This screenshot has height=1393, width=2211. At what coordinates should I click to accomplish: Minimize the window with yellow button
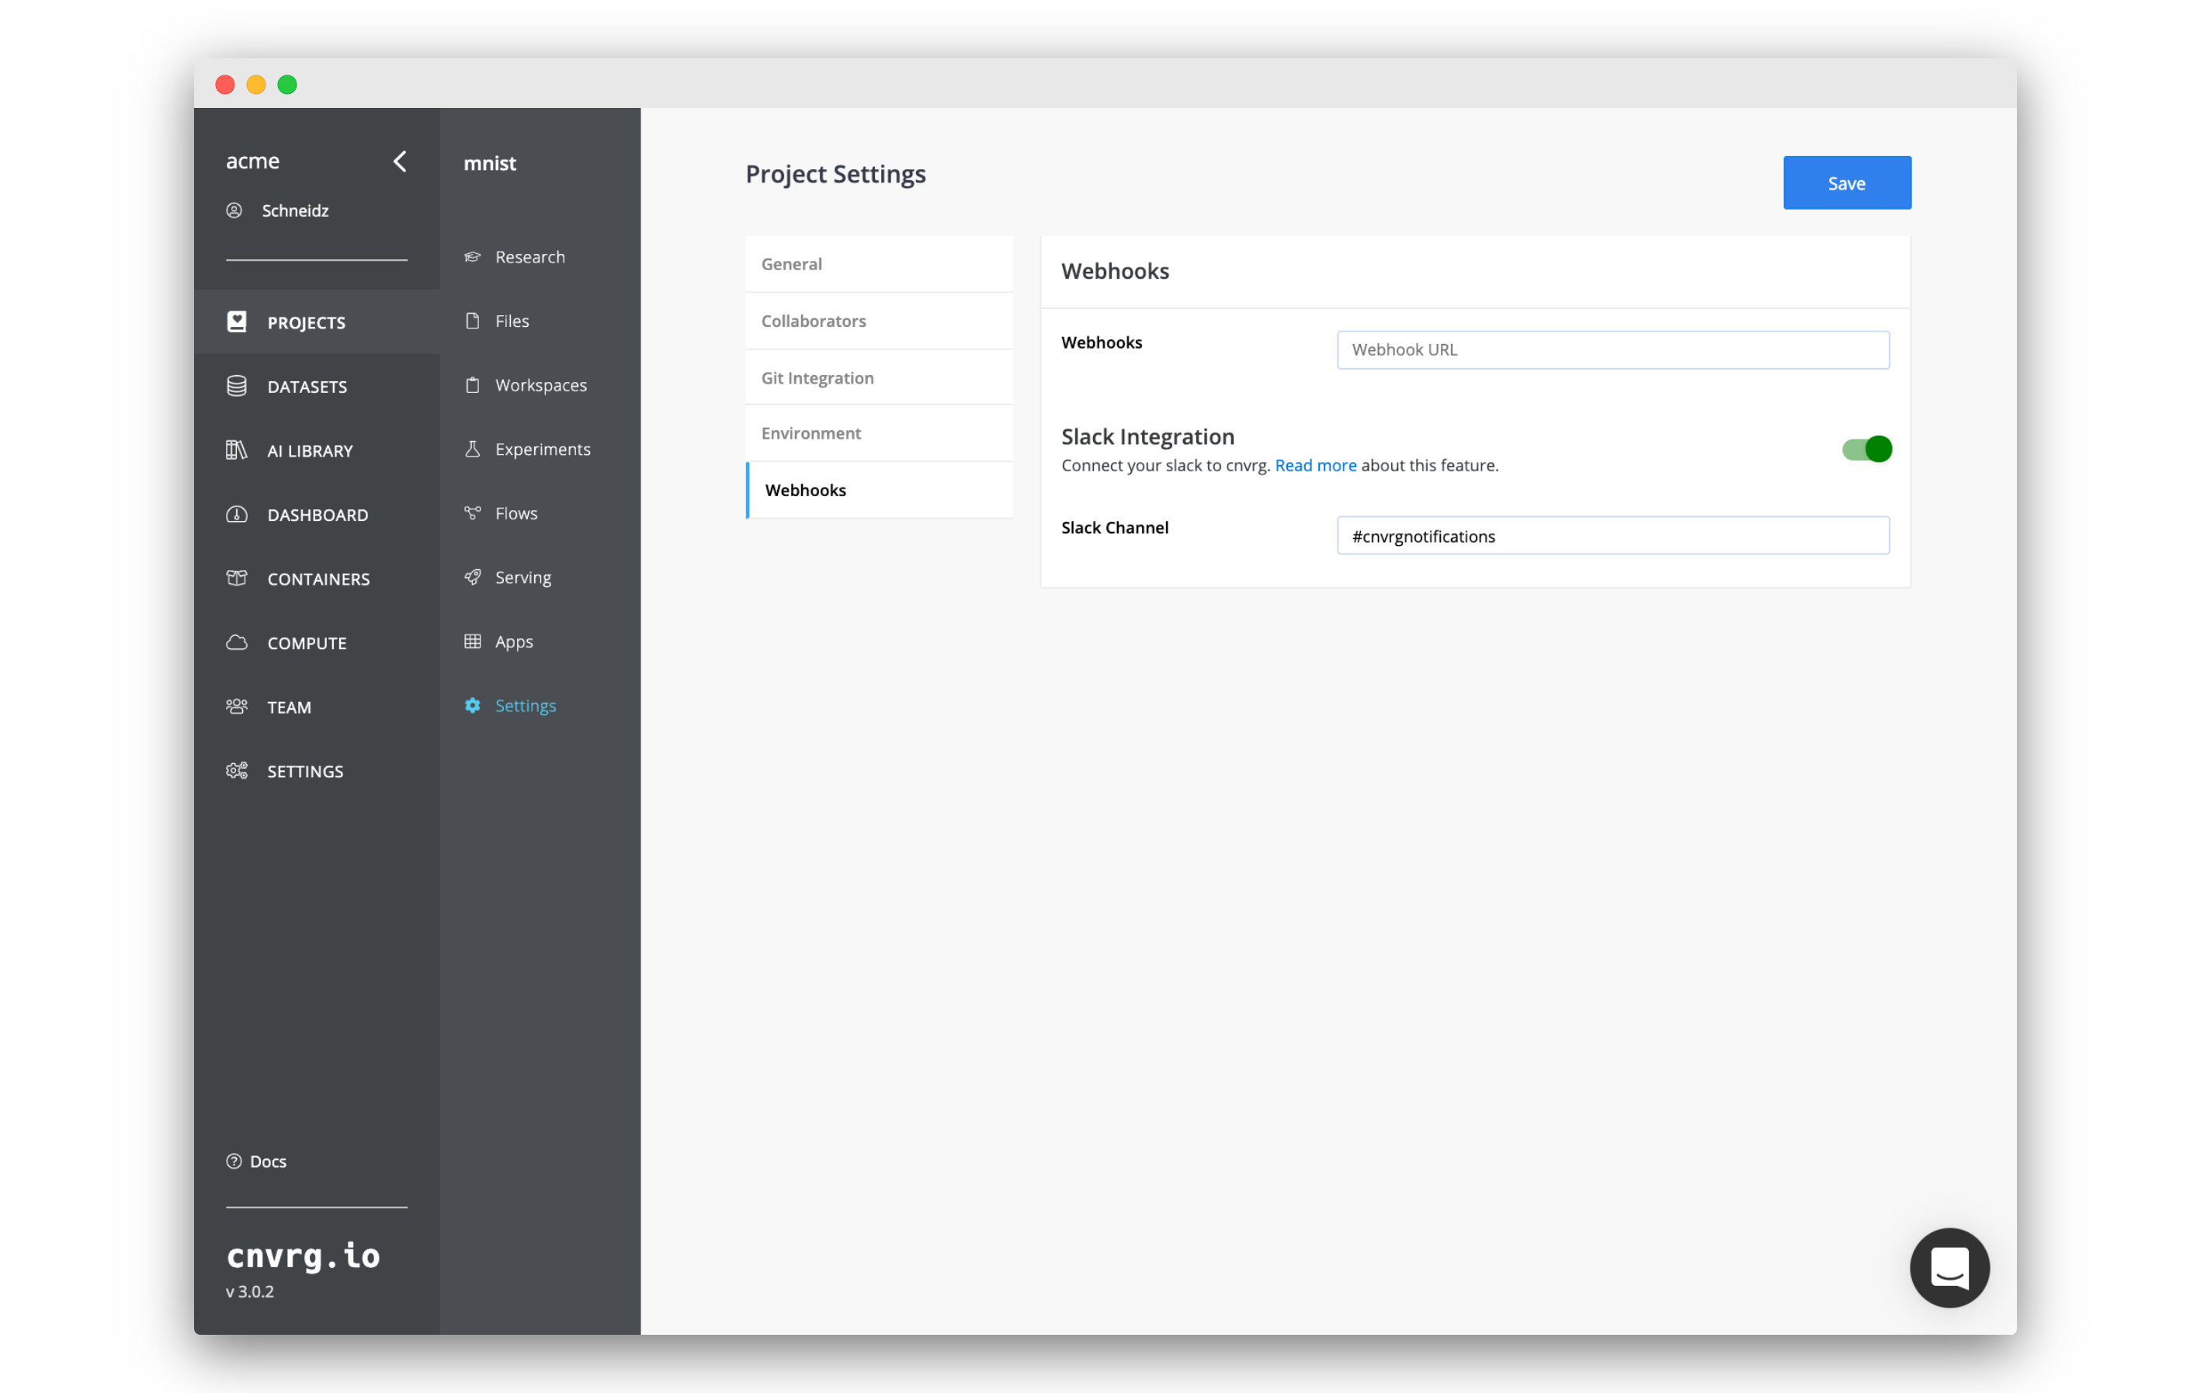(x=256, y=85)
